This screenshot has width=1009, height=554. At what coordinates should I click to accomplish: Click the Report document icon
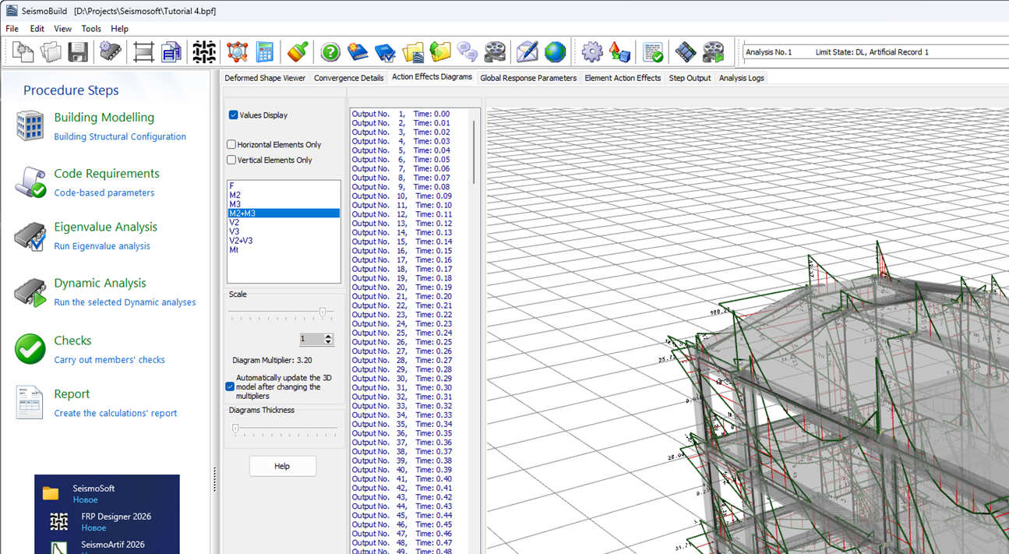tap(30, 402)
